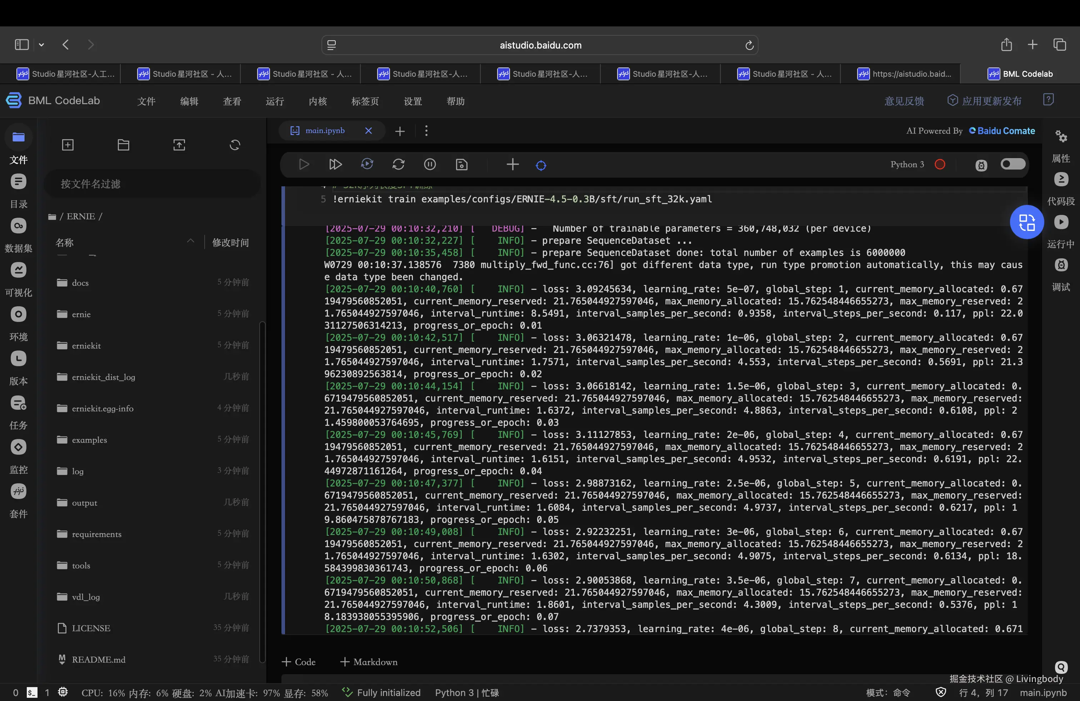Focus the 按文件名过滤 filter field
The image size is (1080, 701).
pyautogui.click(x=152, y=184)
